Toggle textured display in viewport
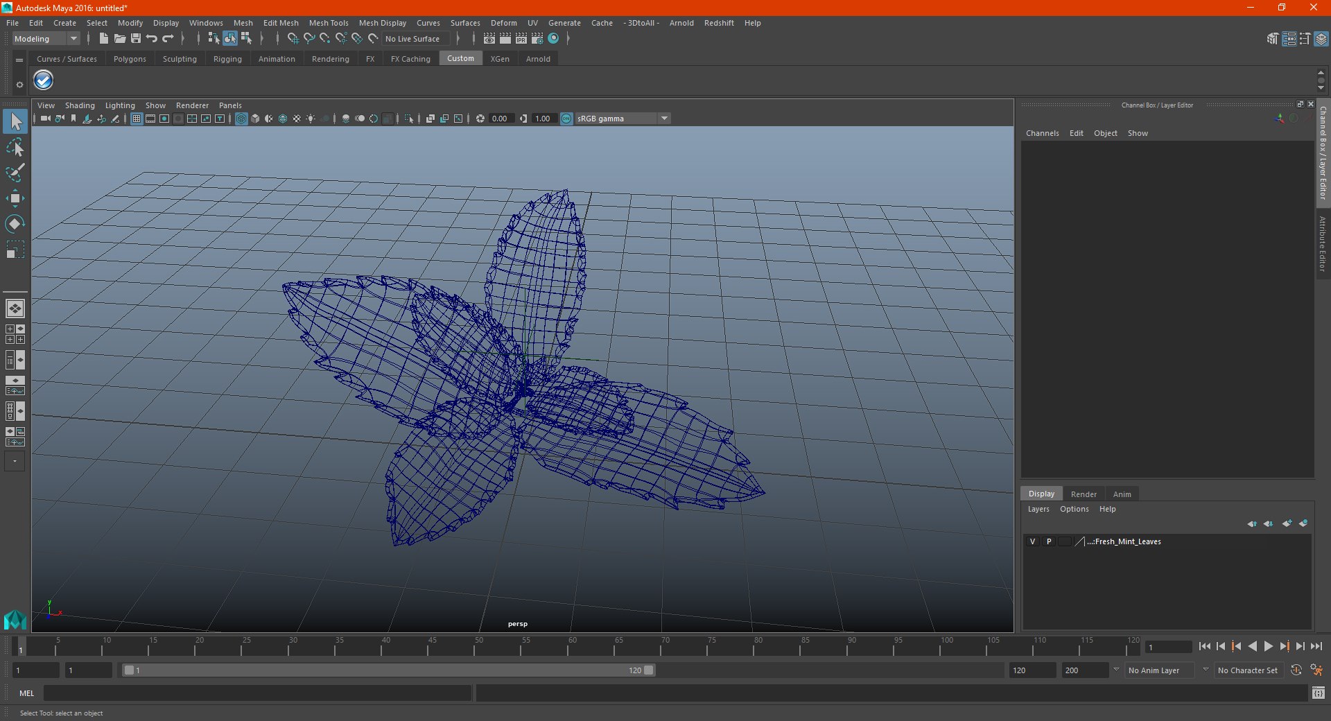The width and height of the screenshot is (1331, 721). click(x=297, y=119)
